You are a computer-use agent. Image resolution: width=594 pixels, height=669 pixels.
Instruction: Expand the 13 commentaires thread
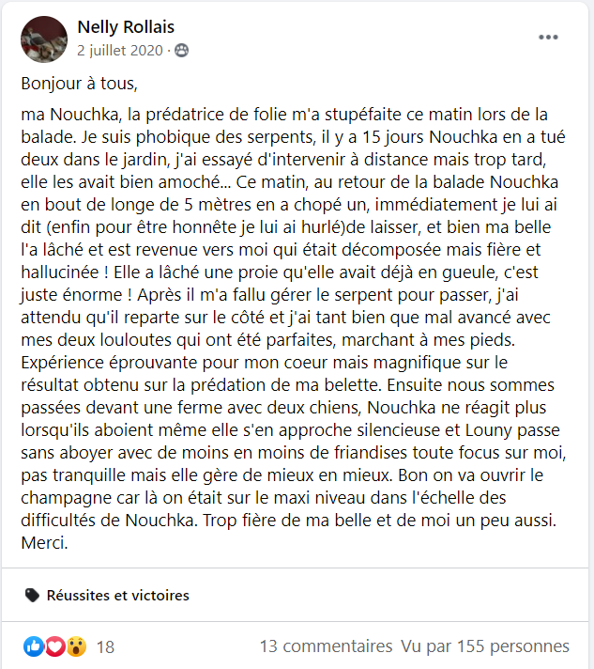(x=326, y=646)
